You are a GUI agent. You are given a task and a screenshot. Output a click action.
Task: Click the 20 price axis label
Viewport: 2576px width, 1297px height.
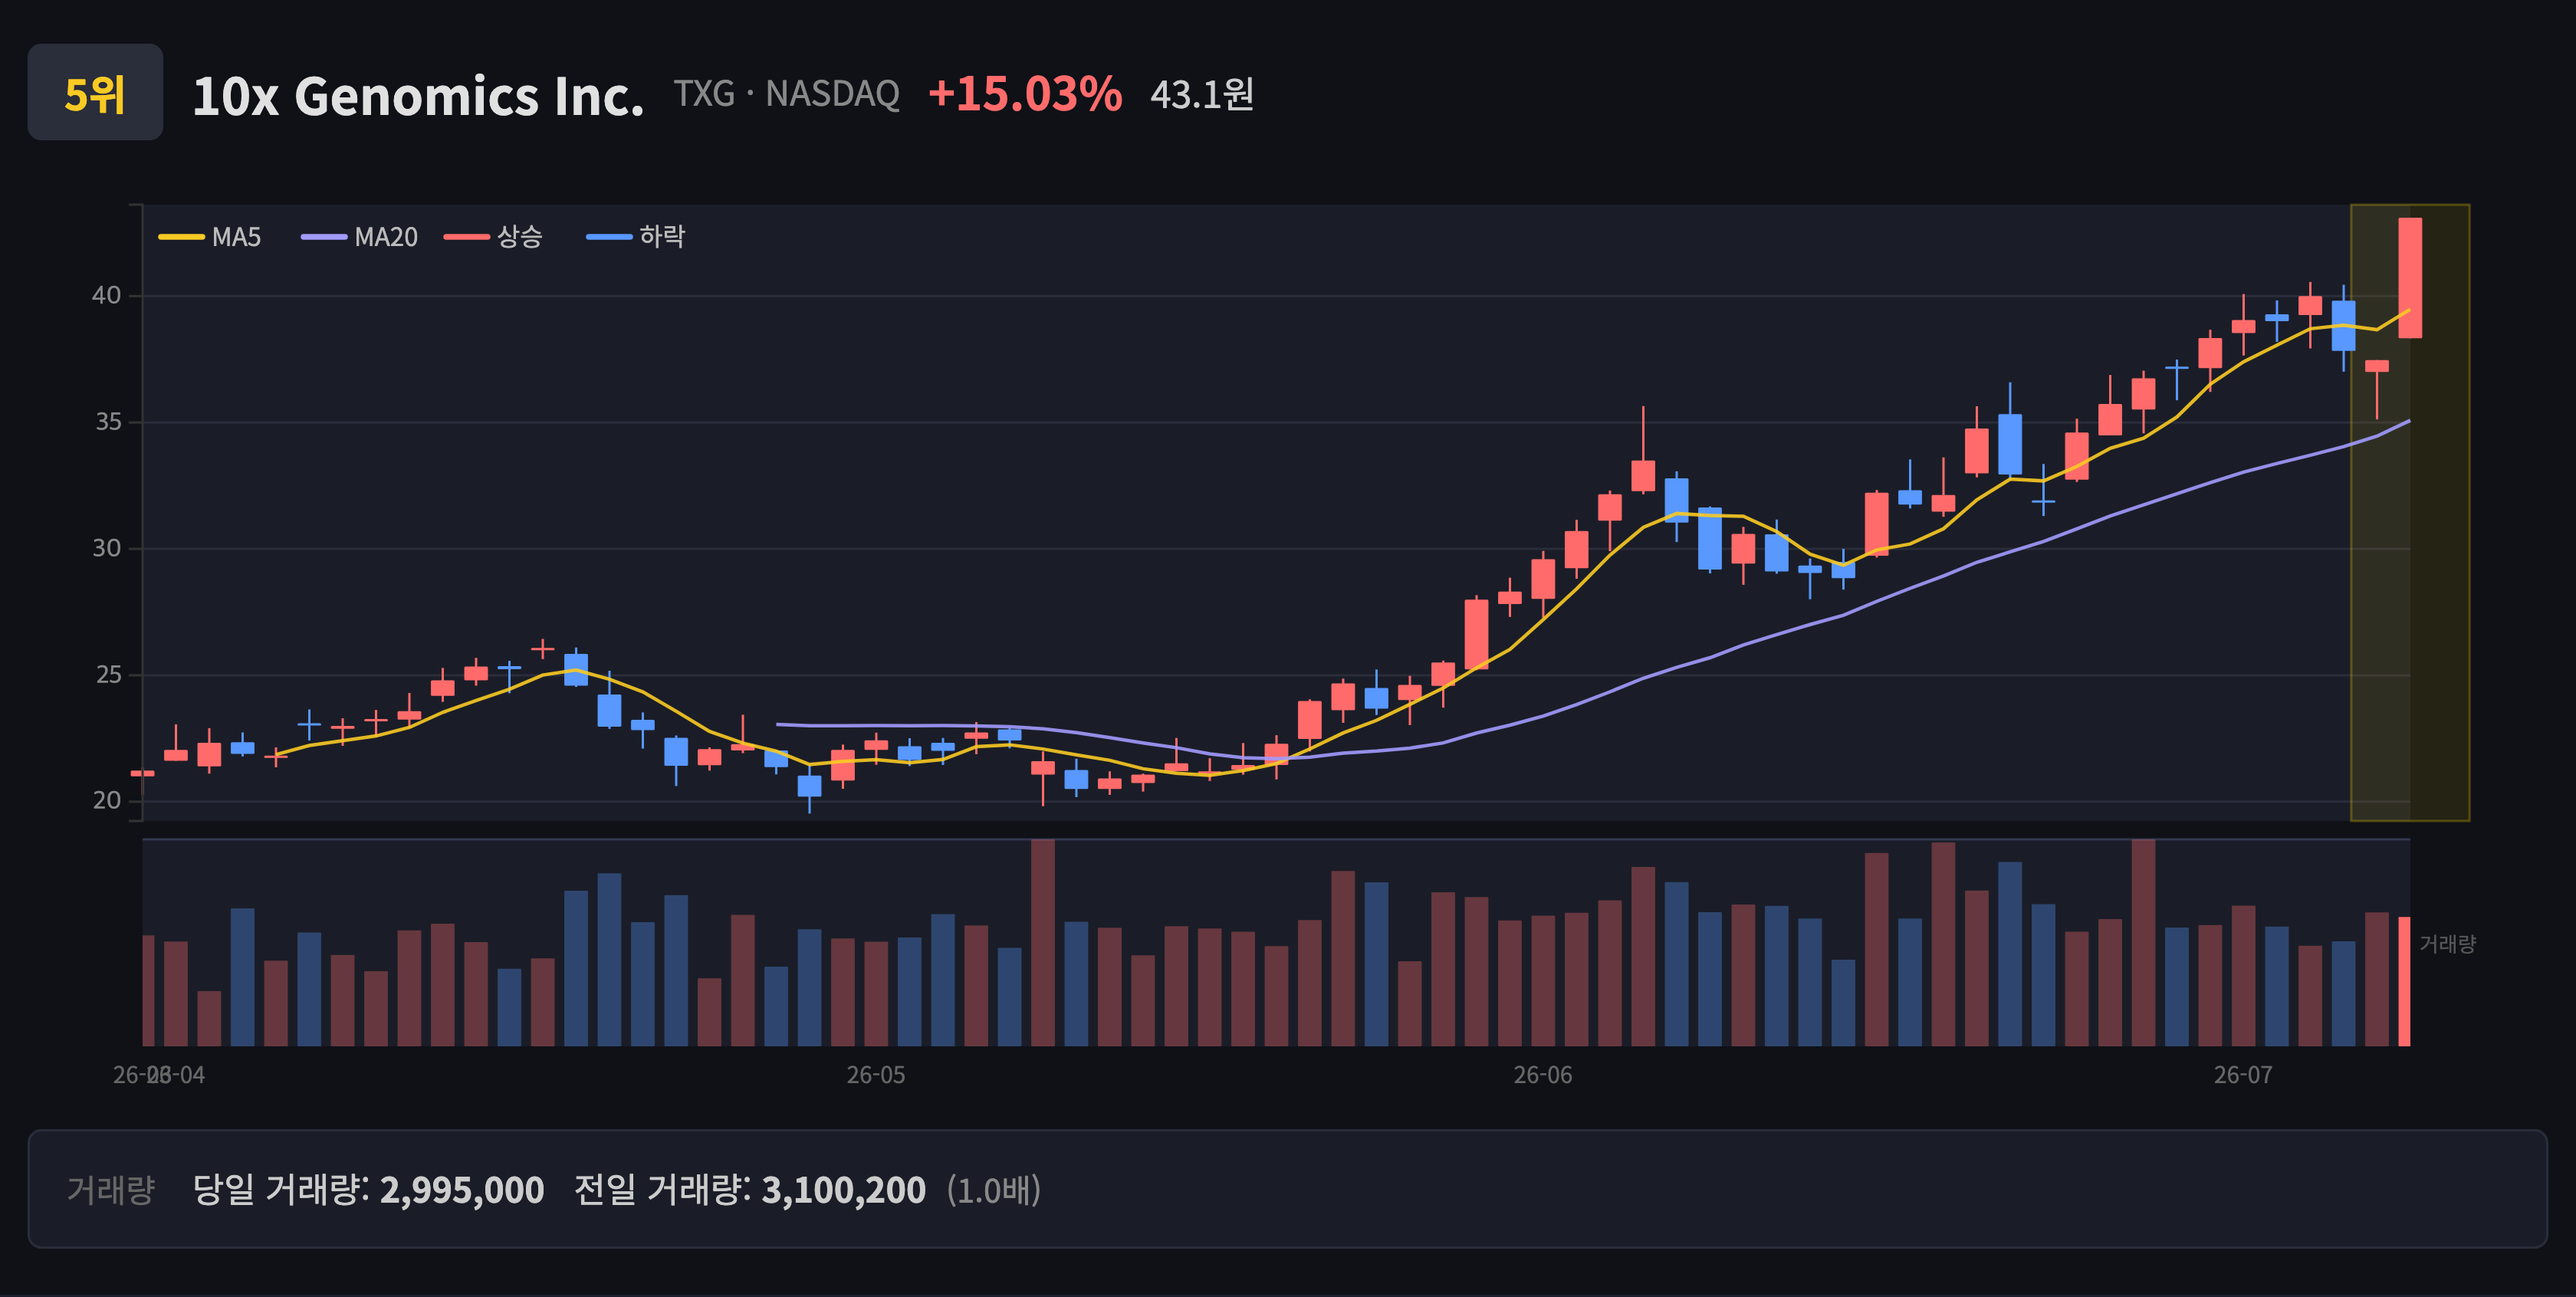pyautogui.click(x=107, y=800)
